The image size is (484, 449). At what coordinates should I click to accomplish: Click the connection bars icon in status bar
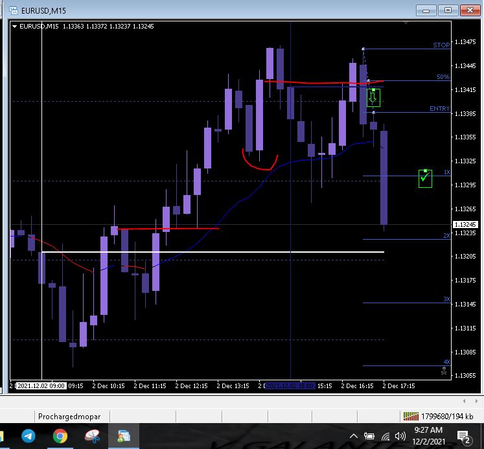411,417
